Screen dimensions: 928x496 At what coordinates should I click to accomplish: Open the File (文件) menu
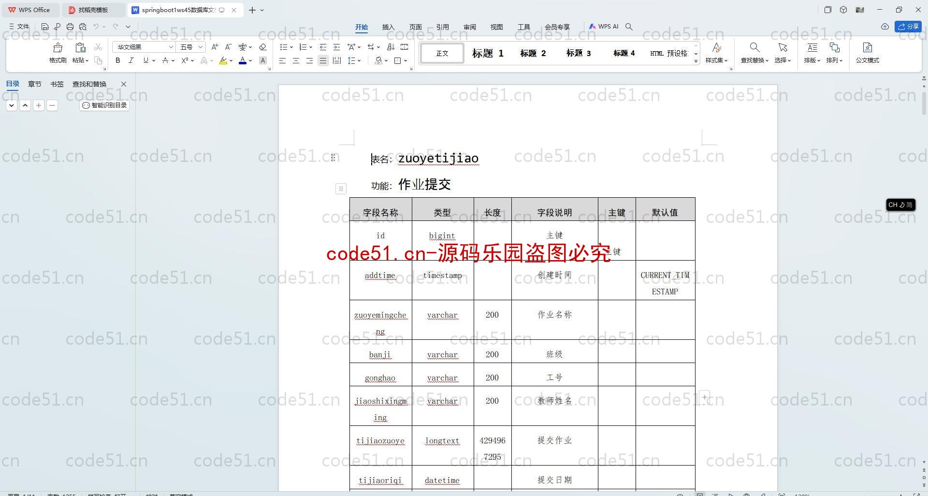[19, 27]
